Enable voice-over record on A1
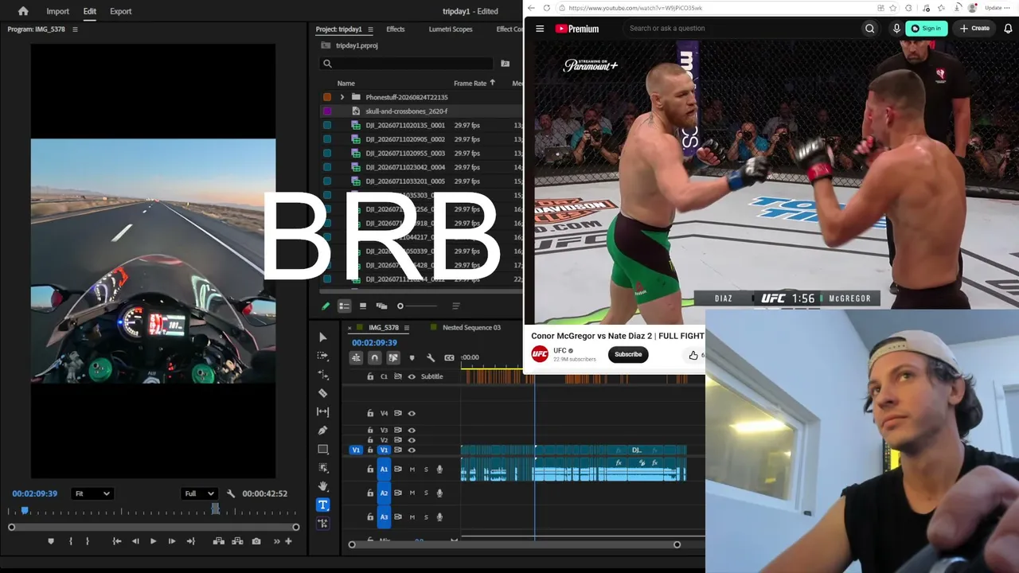 [x=439, y=470]
